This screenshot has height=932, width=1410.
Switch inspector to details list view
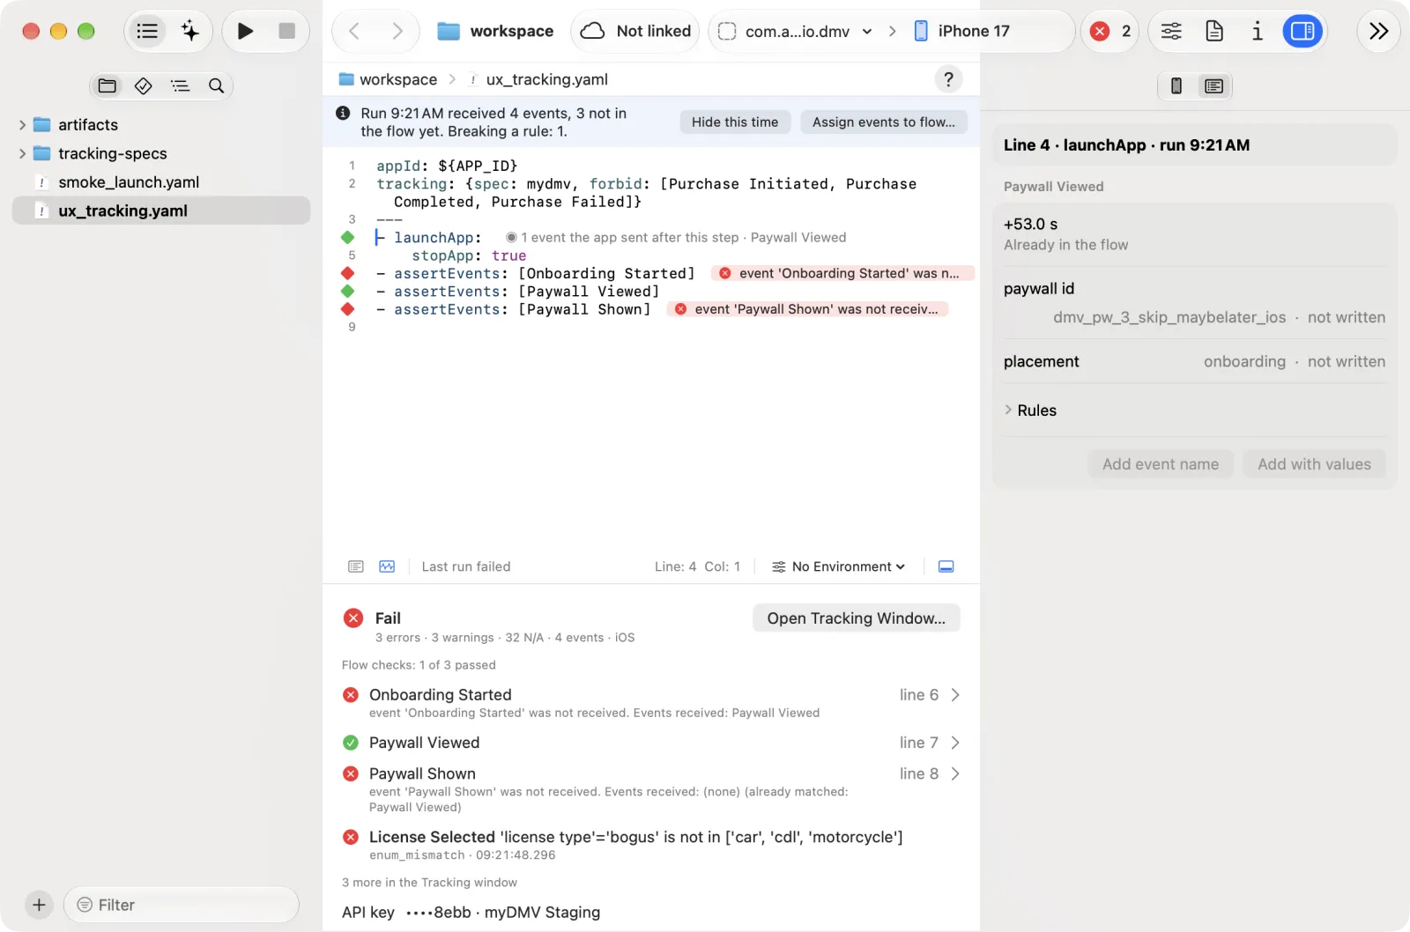click(x=1214, y=85)
